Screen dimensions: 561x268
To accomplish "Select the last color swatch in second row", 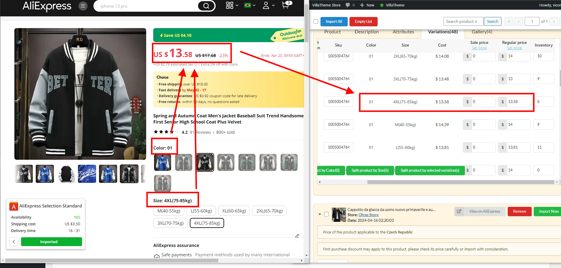I will click(x=163, y=183).
